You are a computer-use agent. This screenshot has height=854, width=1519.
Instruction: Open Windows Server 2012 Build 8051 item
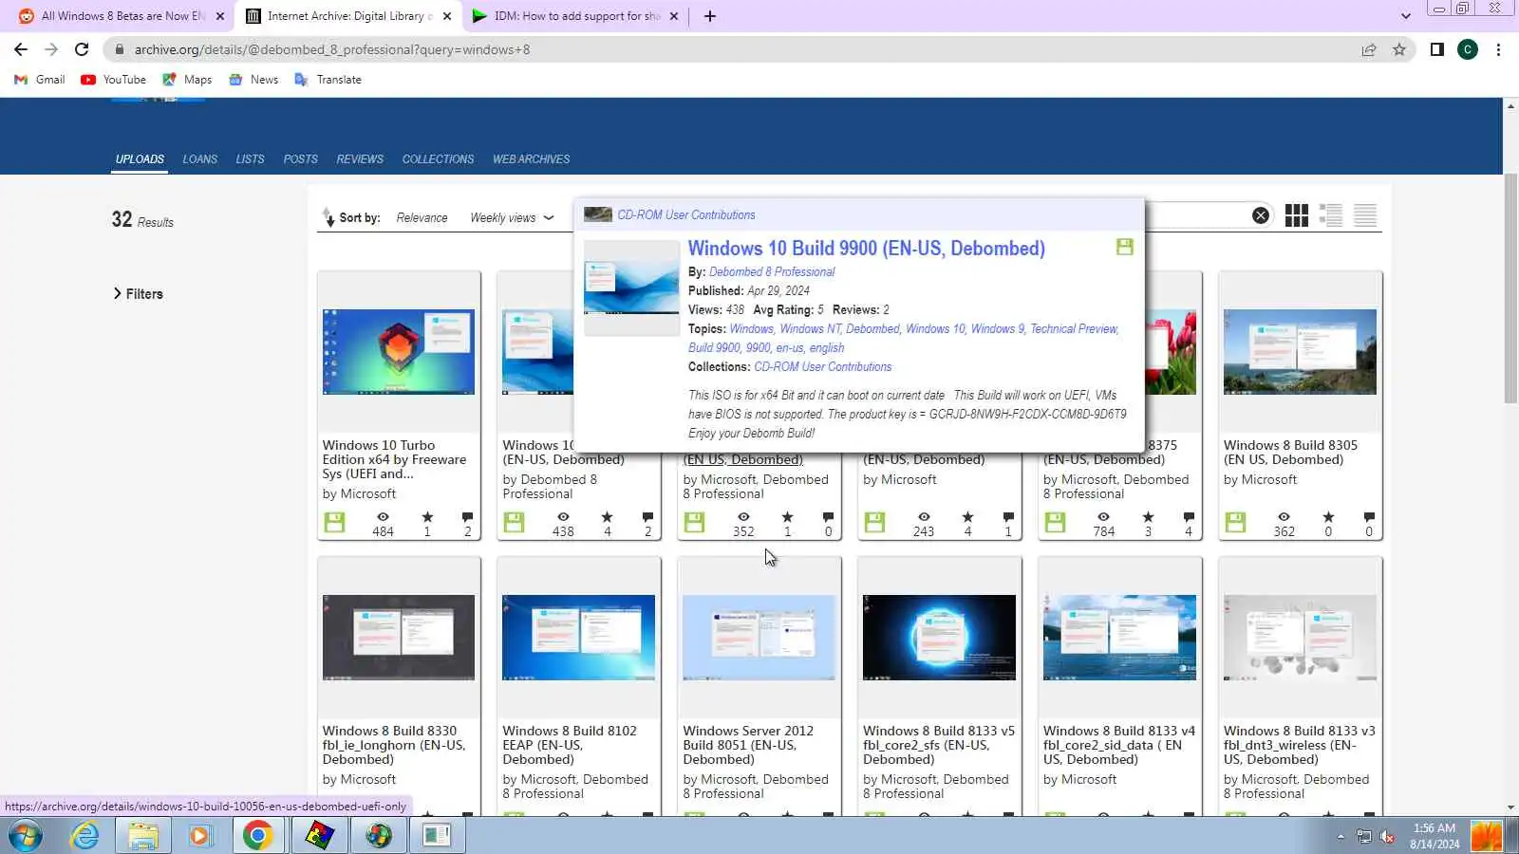pos(748,745)
